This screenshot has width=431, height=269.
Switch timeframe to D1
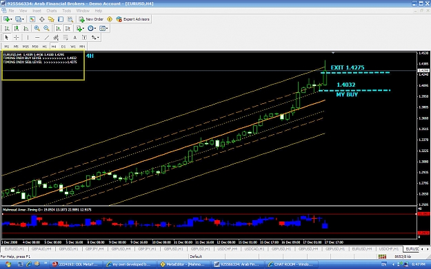(x=63, y=47)
